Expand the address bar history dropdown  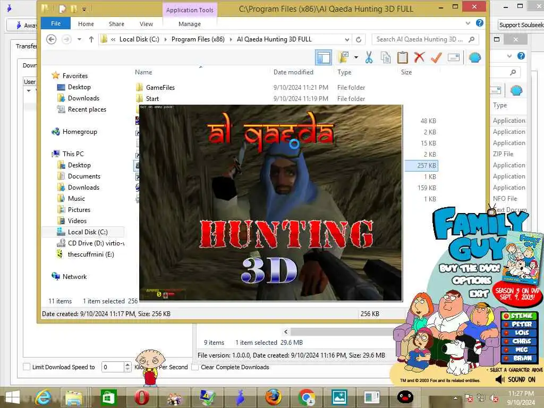click(x=346, y=39)
